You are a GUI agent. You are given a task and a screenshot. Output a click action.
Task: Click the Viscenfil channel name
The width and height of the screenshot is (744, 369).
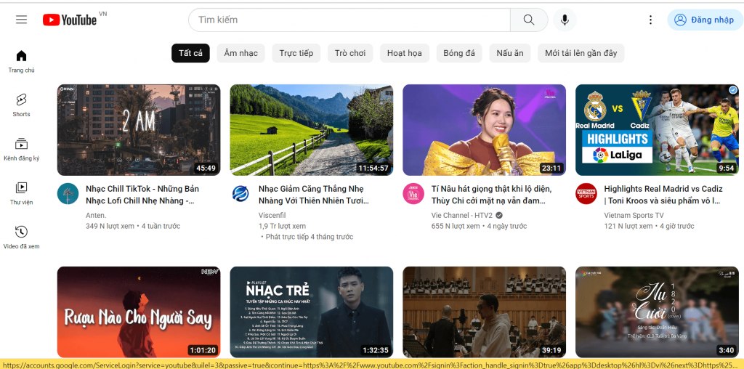(272, 215)
